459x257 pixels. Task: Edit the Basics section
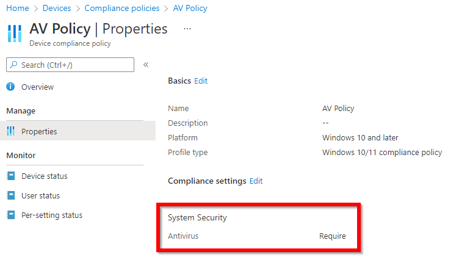click(201, 81)
